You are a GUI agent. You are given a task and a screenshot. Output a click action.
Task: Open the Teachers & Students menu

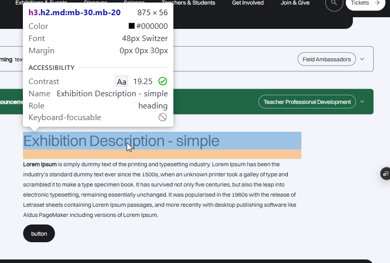click(x=188, y=3)
